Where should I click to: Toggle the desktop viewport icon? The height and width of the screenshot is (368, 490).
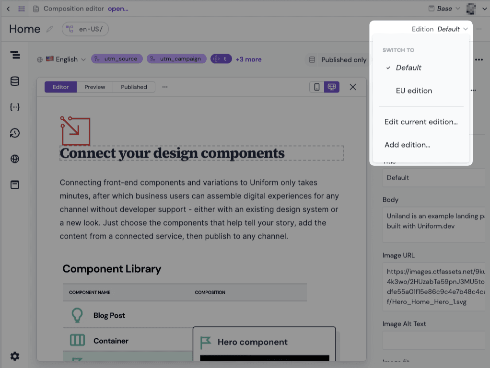[x=332, y=87]
